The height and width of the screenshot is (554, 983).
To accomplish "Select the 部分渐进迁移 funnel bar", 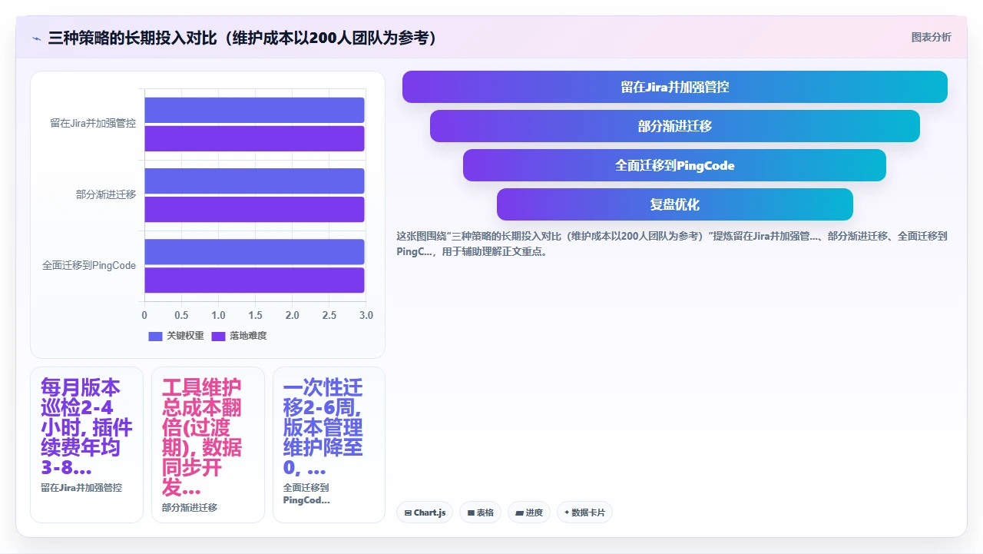I will coord(674,126).
